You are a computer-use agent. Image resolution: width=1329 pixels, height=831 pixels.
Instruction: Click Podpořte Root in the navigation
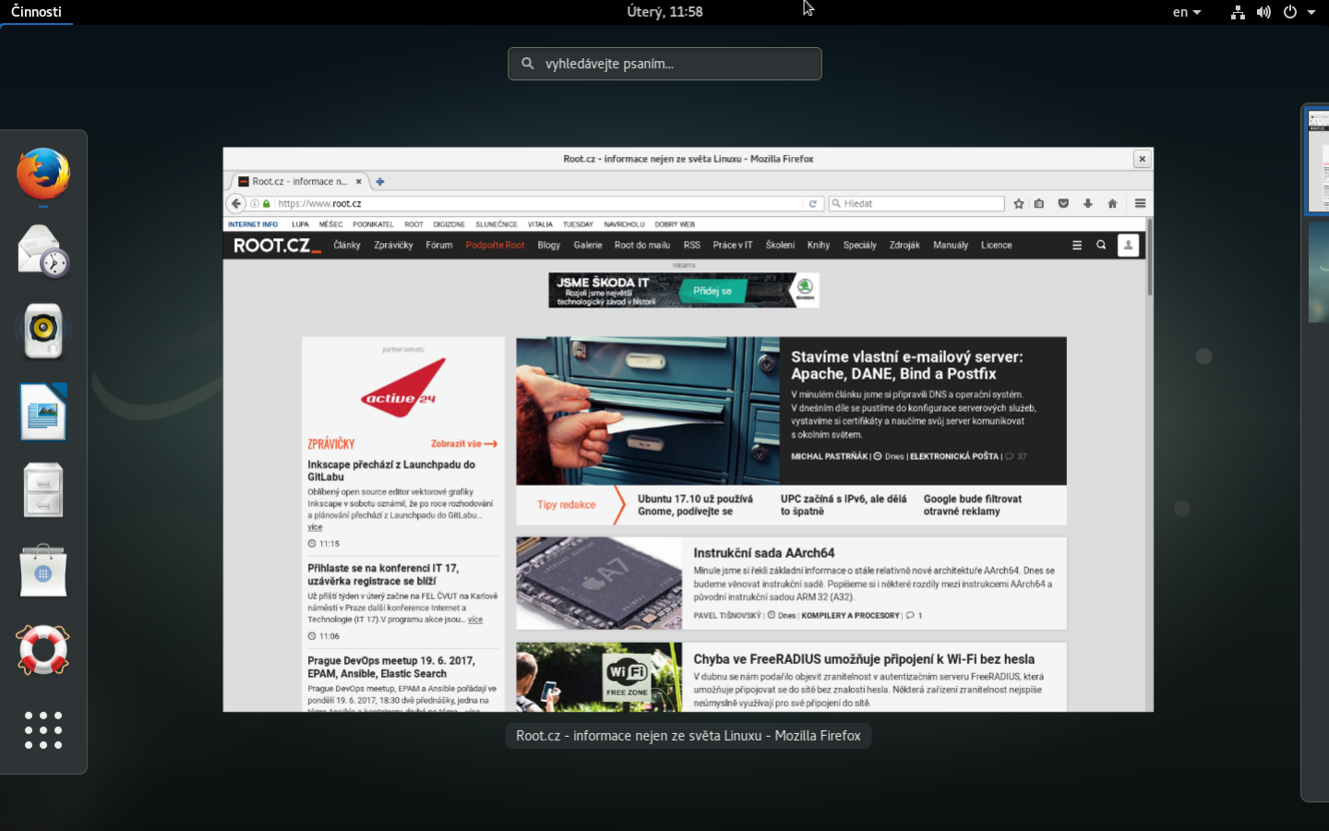tap(495, 245)
